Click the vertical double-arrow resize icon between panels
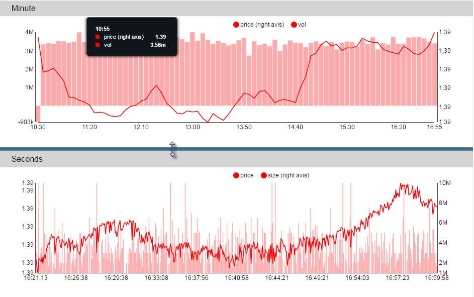The width and height of the screenshot is (474, 297). [x=172, y=149]
